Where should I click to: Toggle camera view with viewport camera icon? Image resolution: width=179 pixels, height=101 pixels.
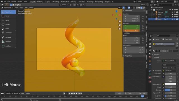pos(120,29)
